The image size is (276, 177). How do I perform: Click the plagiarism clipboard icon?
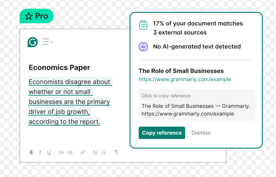point(143,25)
